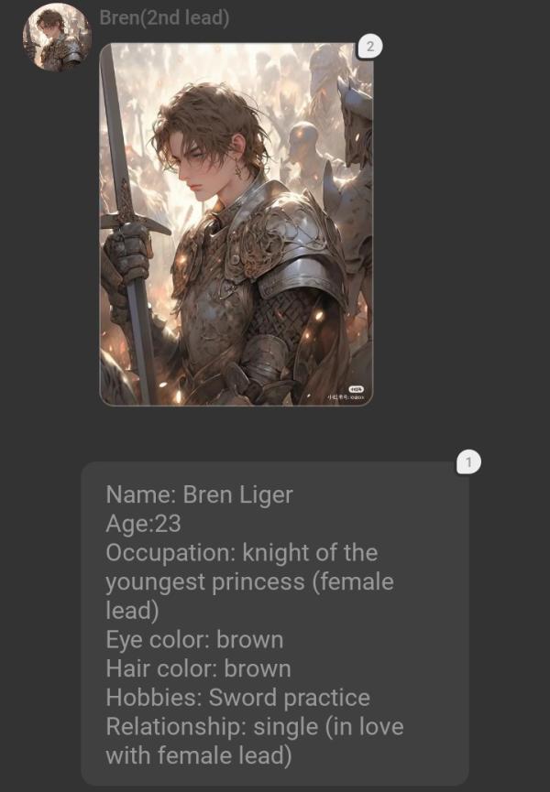The width and height of the screenshot is (550, 792).
Task: Open the knight artwork image attachment
Action: [x=236, y=224]
